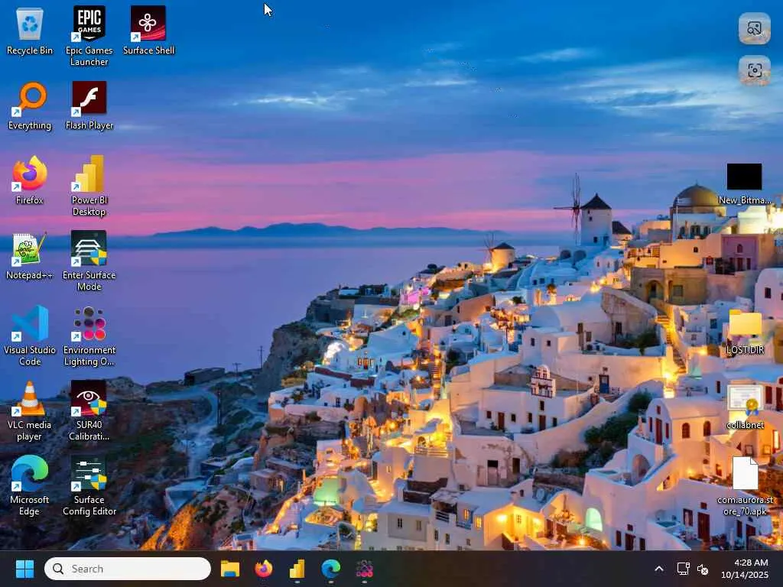Expand the hidden system tray icons chevron
The image size is (783, 587).
(659, 569)
